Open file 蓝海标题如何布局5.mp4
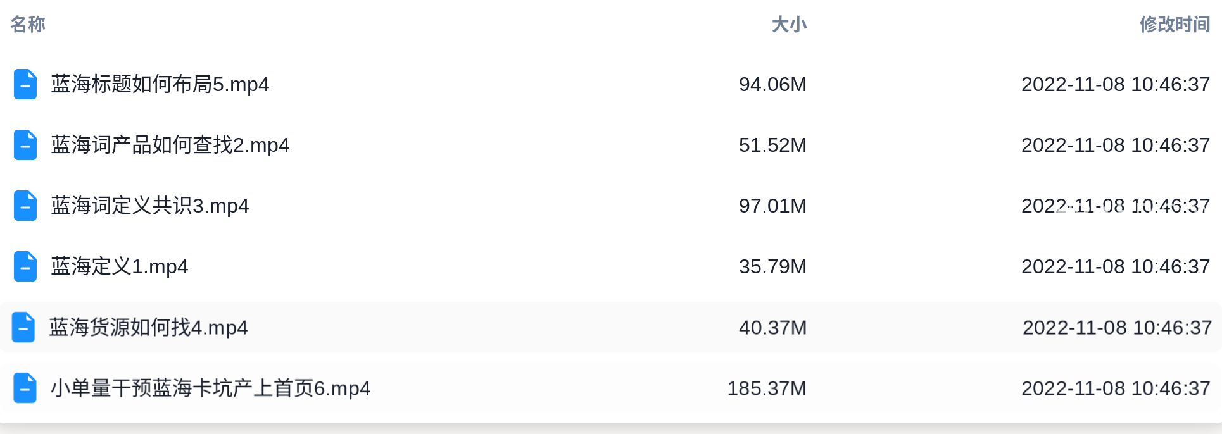This screenshot has width=1222, height=434. 160,84
